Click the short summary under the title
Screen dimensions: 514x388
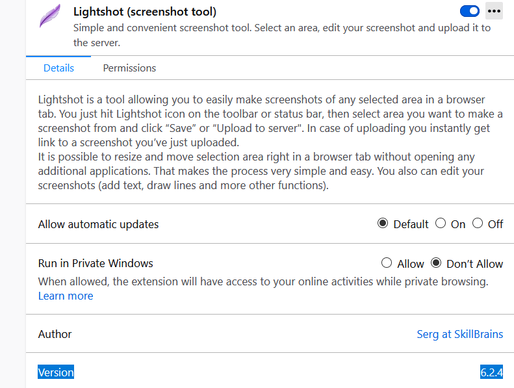click(282, 35)
